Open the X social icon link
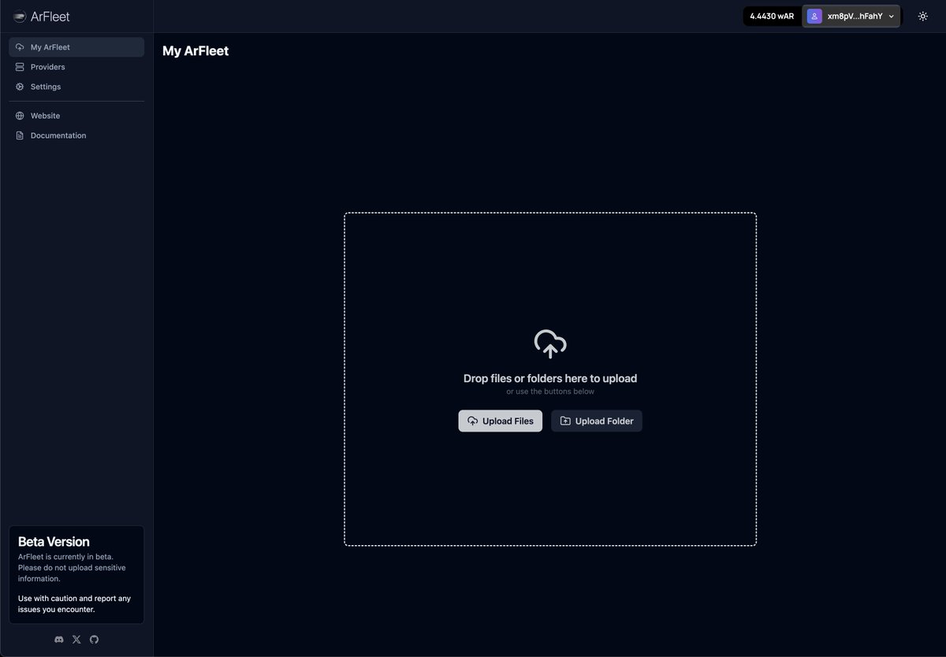The width and height of the screenshot is (946, 657). click(76, 640)
